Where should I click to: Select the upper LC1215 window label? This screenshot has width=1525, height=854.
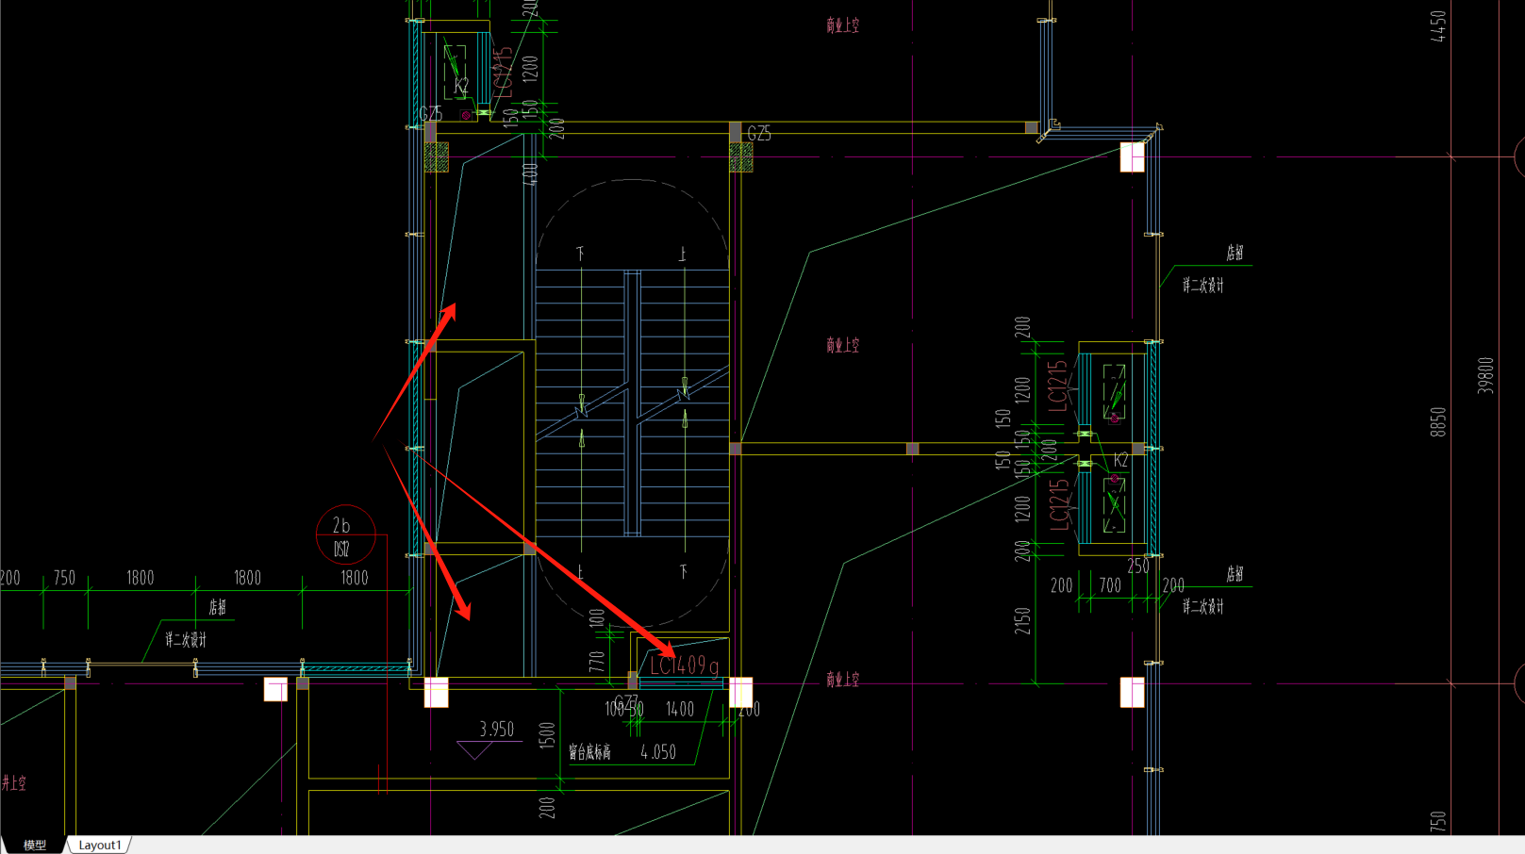tap(1057, 385)
